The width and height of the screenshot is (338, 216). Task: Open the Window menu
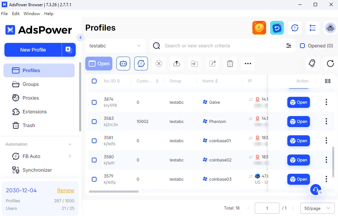click(x=32, y=14)
